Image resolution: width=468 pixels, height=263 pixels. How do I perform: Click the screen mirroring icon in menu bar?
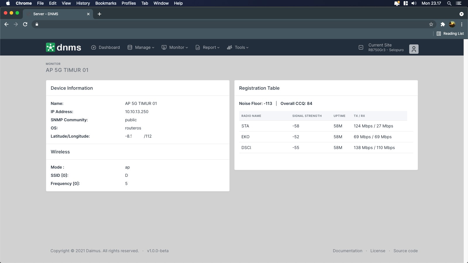[x=397, y=3]
